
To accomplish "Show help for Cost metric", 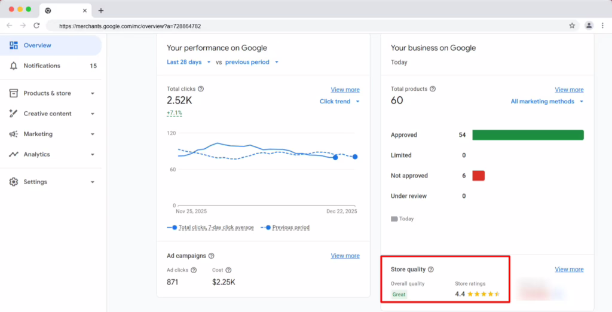I will (228, 270).
